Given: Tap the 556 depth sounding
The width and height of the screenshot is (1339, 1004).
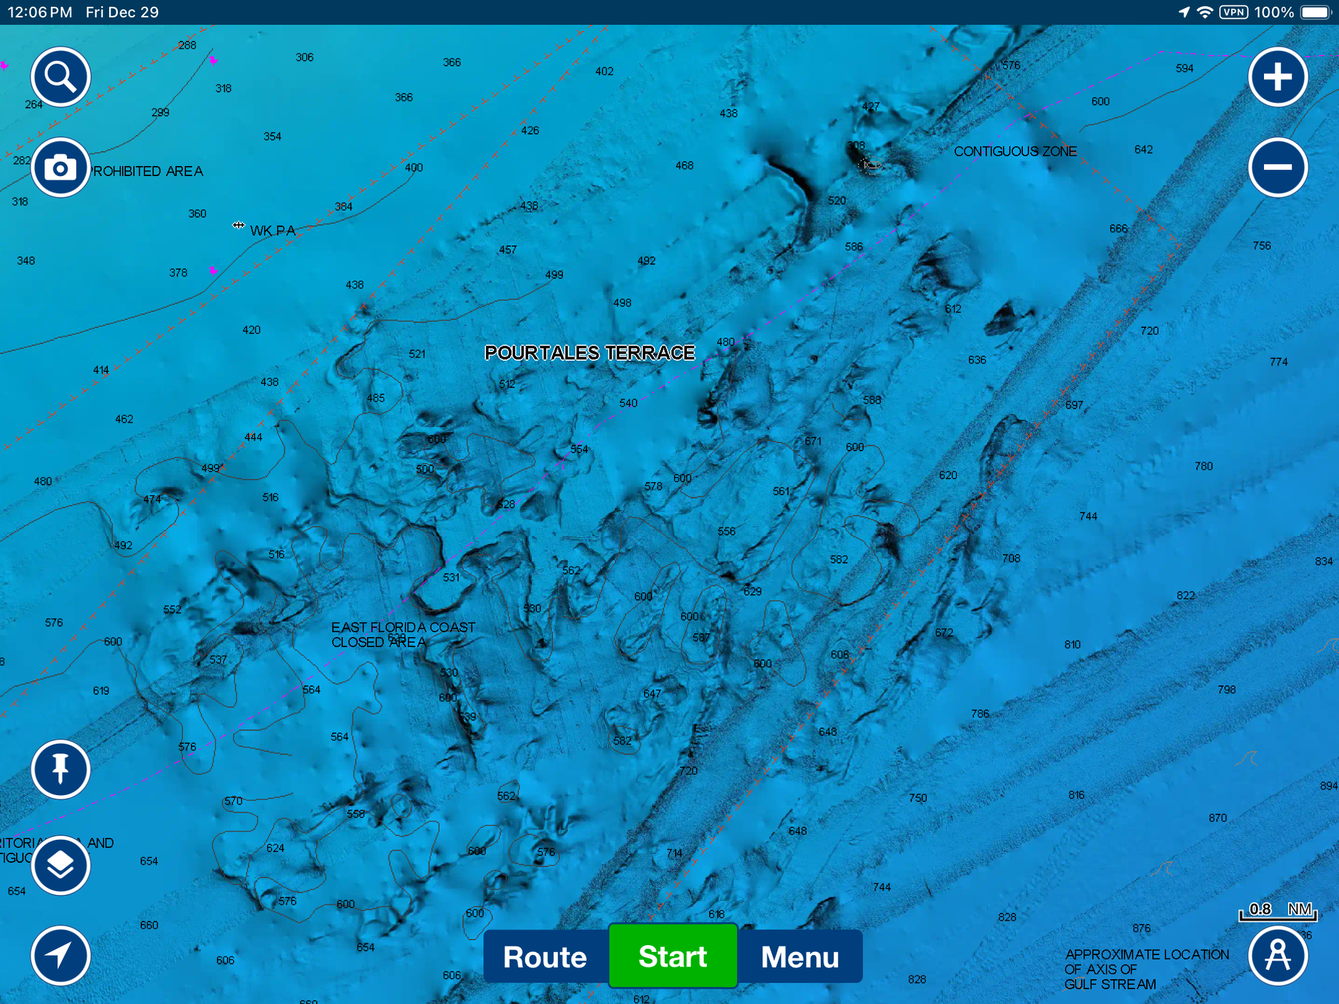Looking at the screenshot, I should pyautogui.click(x=726, y=531).
